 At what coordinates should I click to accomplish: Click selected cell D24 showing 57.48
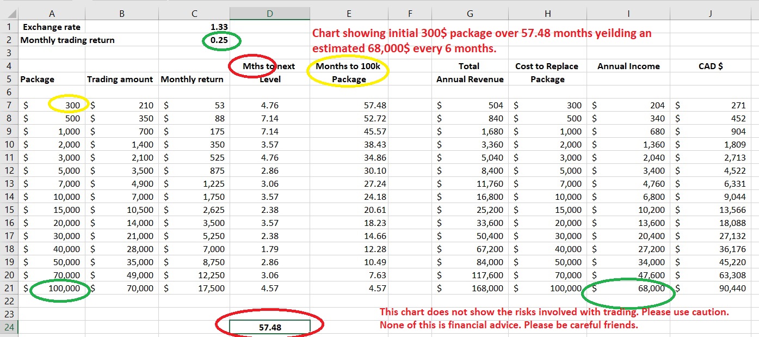(270, 327)
